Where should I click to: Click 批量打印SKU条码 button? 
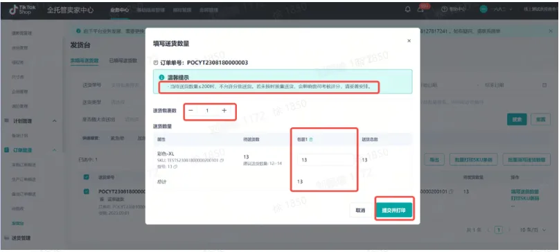tap(473, 160)
